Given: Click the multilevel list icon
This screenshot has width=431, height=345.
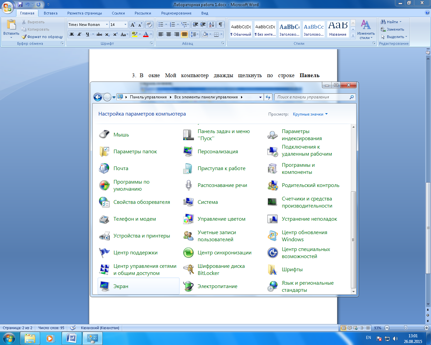Looking at the screenshot, I should 184,25.
